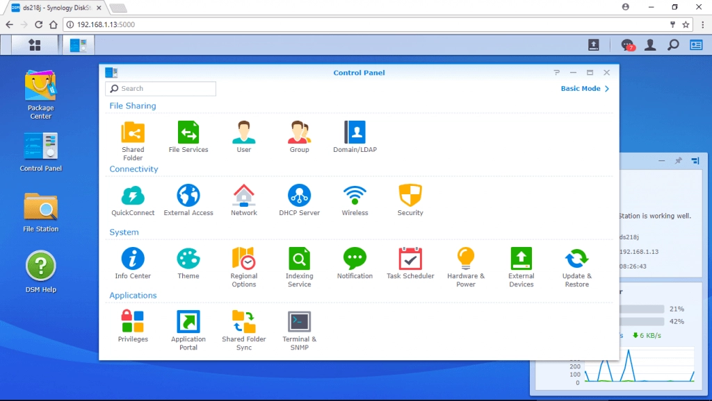Image resolution: width=712 pixels, height=401 pixels.
Task: Open the user account options menu
Action: tap(650, 44)
